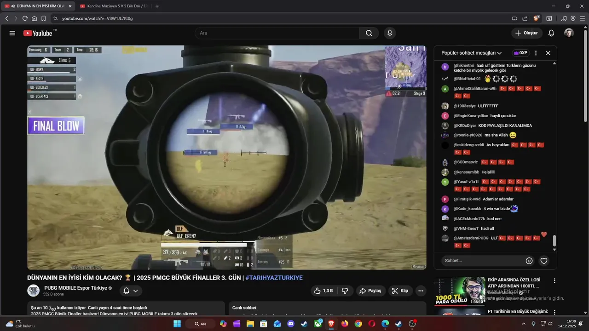Image resolution: width=589 pixels, height=331 pixels.
Task: Dislike the video
Action: pos(345,291)
